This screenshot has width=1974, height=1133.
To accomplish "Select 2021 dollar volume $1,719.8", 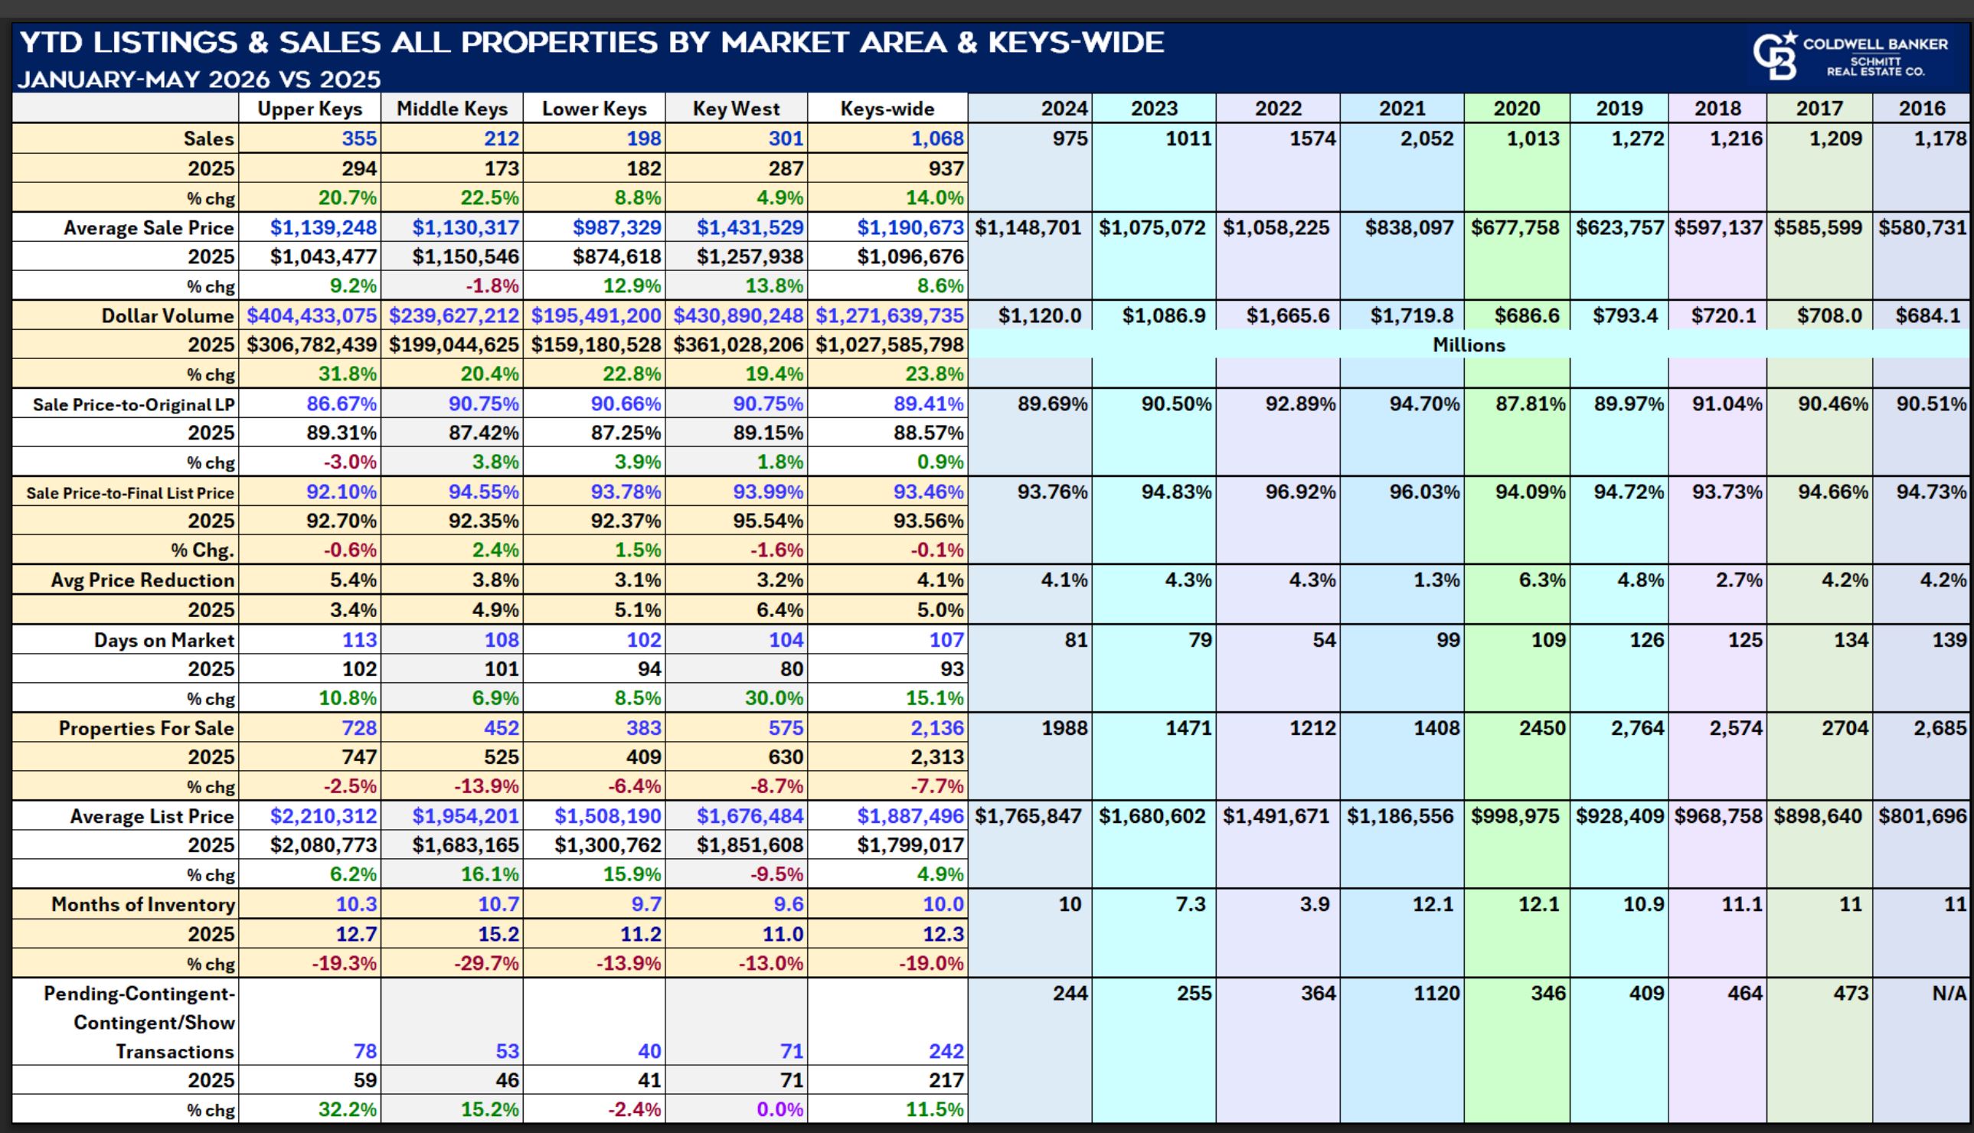I will click(1412, 316).
